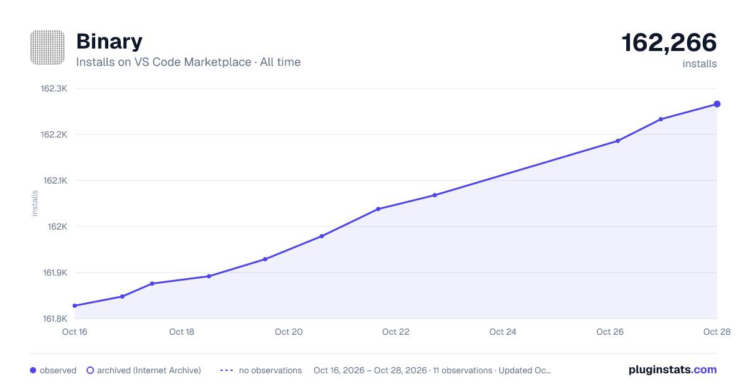Viewport: 747px width, 392px height.
Task: Click the 161.8K y-axis label
Action: (x=54, y=319)
